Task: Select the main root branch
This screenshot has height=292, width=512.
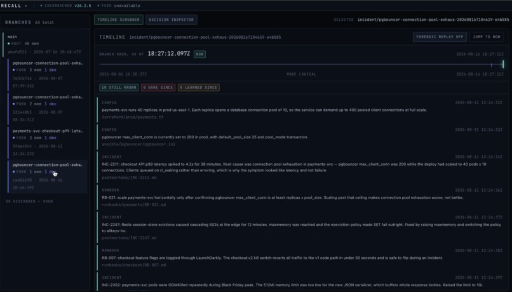Action: pos(45,44)
